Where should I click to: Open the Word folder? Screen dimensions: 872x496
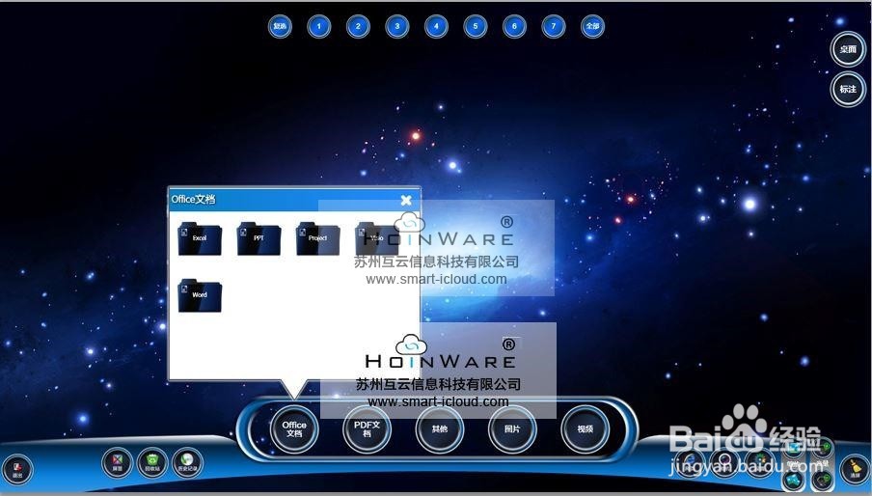(x=200, y=295)
